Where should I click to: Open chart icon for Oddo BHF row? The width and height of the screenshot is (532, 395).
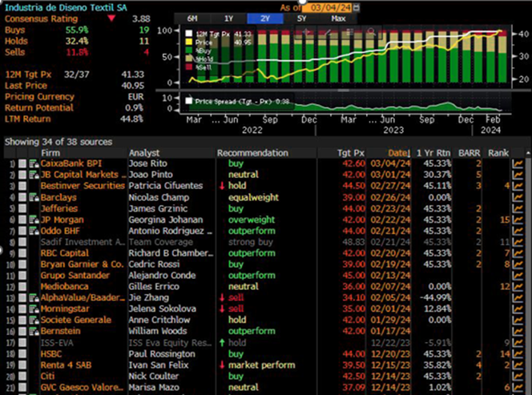click(x=518, y=231)
